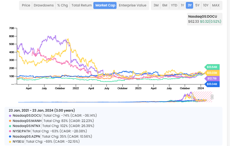
Task: Click the left range slider handle
Action: pyautogui.click(x=192, y=97)
